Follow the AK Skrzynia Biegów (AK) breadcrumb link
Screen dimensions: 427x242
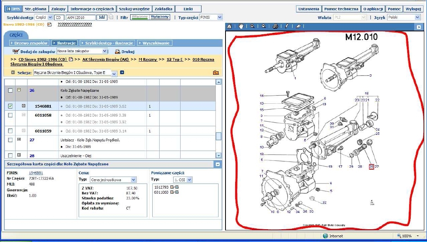pyautogui.click(x=105, y=59)
